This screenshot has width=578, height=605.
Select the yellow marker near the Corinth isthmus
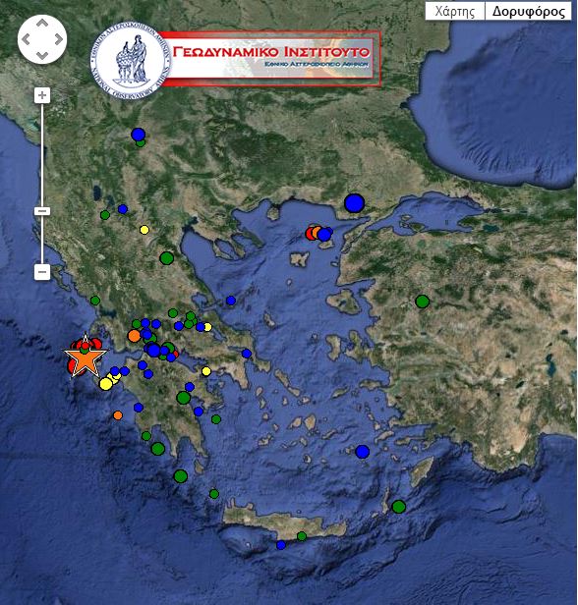click(206, 371)
